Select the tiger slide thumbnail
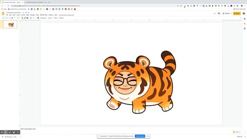Screen dimensions: 247x139 tap(10, 24)
